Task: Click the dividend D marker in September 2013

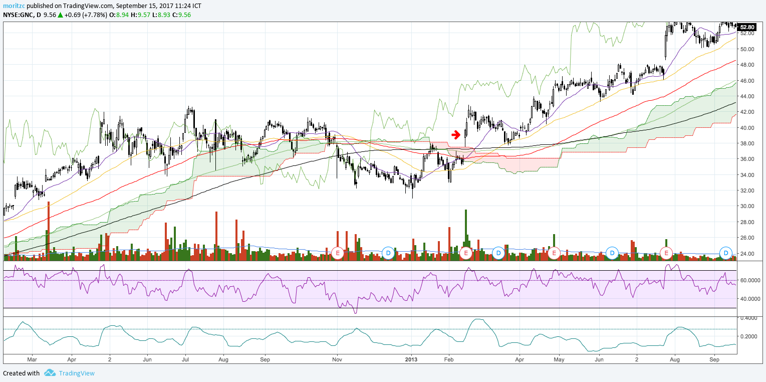Action: 726,253
